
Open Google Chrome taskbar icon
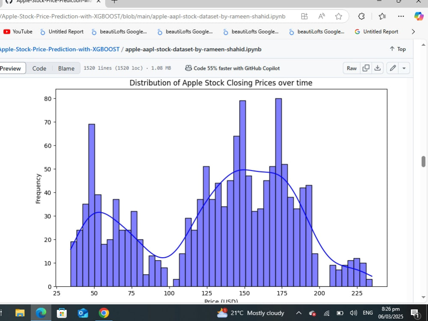[104, 313]
